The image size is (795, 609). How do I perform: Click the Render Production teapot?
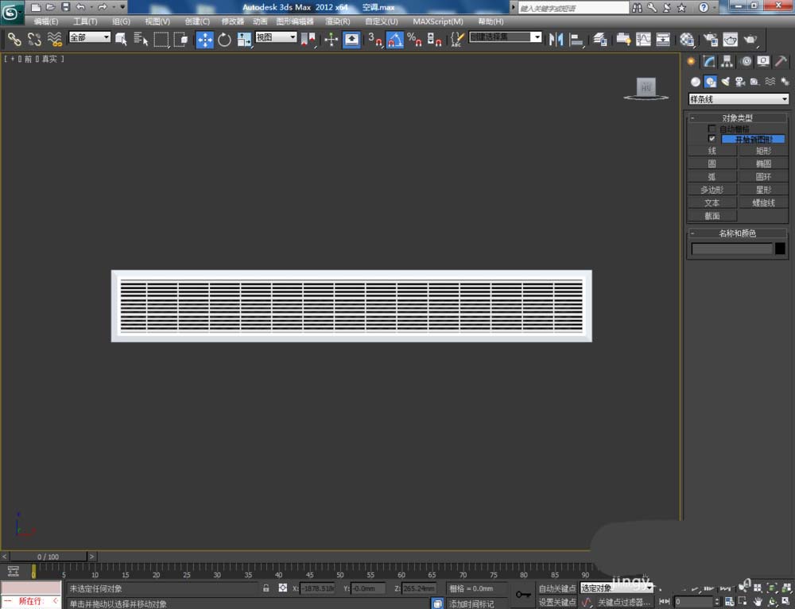click(x=750, y=39)
